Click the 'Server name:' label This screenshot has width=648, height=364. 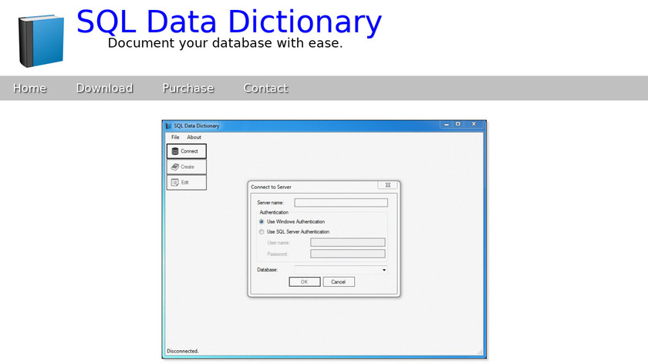pyautogui.click(x=270, y=203)
